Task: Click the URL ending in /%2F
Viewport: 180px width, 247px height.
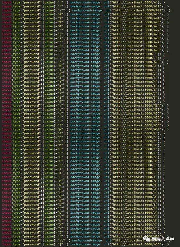Action: point(136,62)
